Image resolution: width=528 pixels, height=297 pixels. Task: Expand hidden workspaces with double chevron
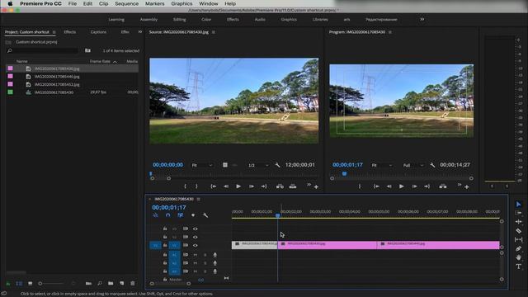422,20
